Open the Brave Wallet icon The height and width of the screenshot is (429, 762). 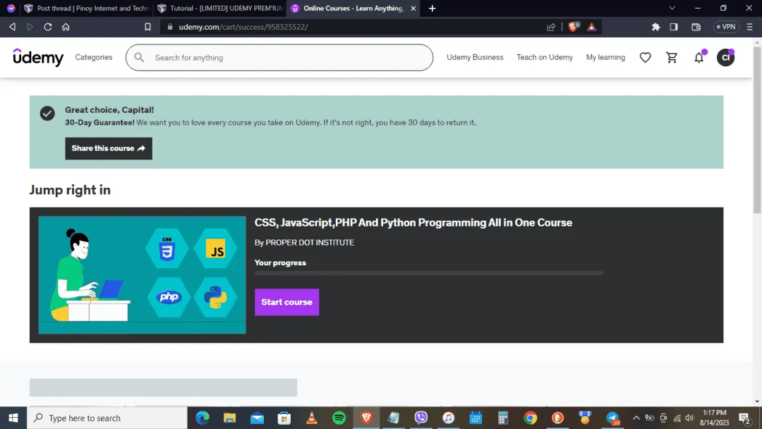pos(696,27)
